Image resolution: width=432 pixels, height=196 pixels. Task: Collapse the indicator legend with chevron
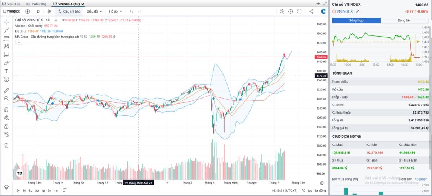pyautogui.click(x=18, y=42)
